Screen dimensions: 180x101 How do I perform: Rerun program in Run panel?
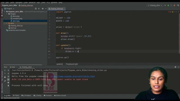click(x=5, y=70)
